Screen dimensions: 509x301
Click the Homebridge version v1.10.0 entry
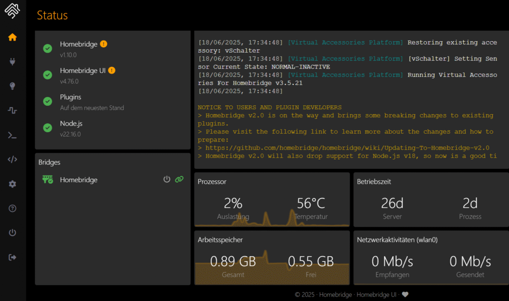click(68, 55)
